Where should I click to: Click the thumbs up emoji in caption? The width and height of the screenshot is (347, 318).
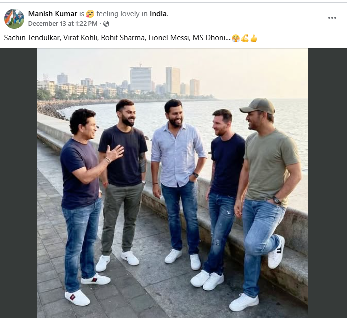point(253,38)
